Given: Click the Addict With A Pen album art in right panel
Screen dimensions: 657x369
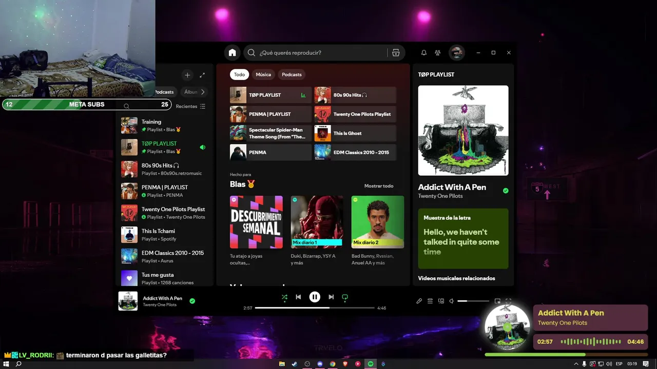Looking at the screenshot, I should pyautogui.click(x=463, y=131).
